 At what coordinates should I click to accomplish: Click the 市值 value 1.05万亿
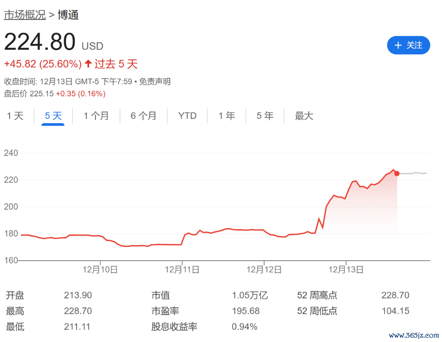250,295
